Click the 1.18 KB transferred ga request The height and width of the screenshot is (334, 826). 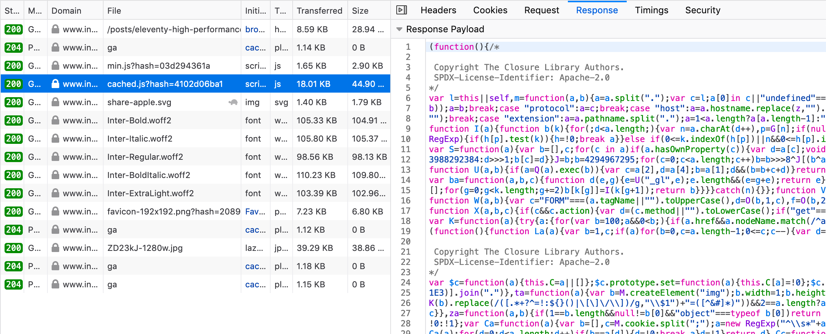pos(195,266)
